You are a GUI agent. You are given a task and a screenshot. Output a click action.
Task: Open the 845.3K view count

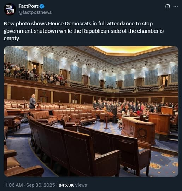point(66,185)
